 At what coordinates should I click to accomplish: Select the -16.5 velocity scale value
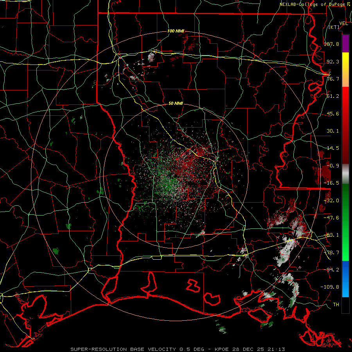click(x=331, y=183)
